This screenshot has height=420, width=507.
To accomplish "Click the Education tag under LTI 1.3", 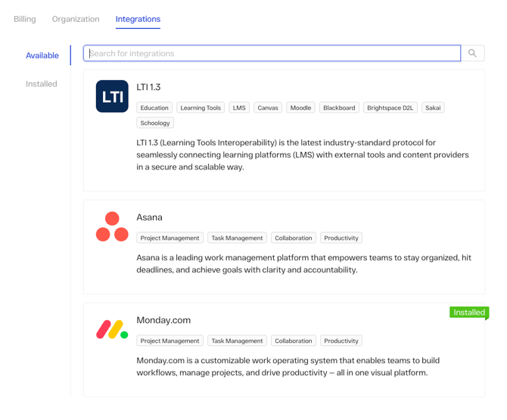I will coord(154,108).
